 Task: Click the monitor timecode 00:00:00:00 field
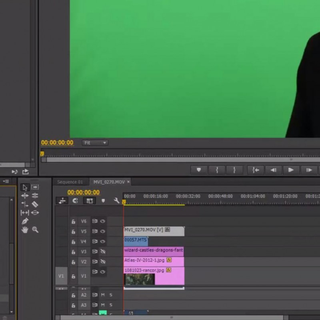pos(57,143)
